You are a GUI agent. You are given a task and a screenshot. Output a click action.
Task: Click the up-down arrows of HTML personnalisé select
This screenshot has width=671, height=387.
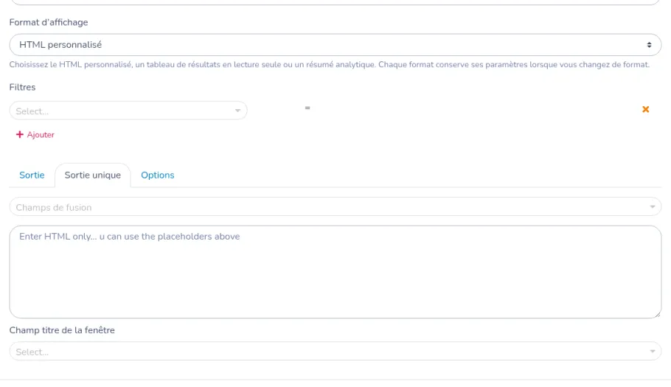(x=649, y=45)
